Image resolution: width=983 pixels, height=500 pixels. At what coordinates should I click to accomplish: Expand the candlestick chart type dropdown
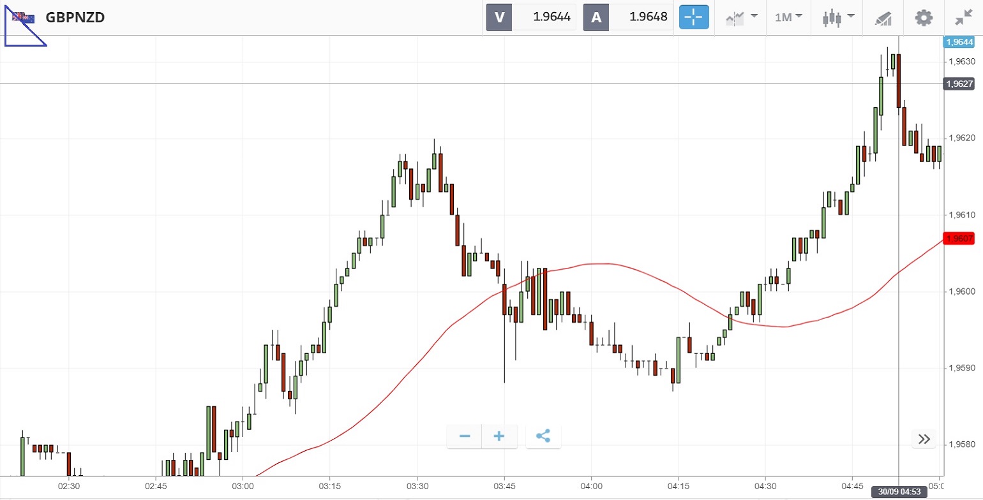pos(838,17)
